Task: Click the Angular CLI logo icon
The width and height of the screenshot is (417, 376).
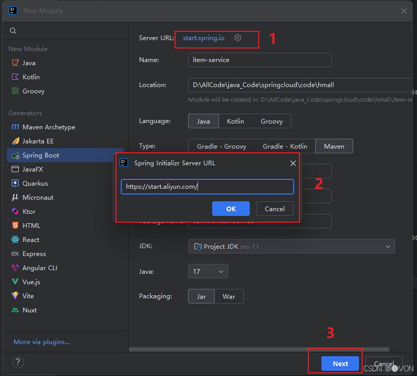Action: pyautogui.click(x=15, y=268)
